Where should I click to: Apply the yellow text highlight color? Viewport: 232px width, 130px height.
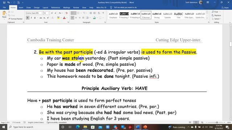click(58, 18)
